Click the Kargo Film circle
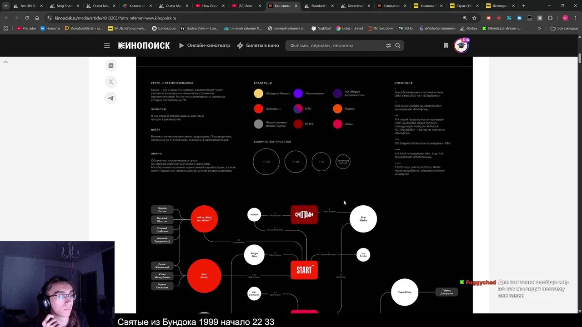The width and height of the screenshot is (582, 327). click(x=254, y=255)
